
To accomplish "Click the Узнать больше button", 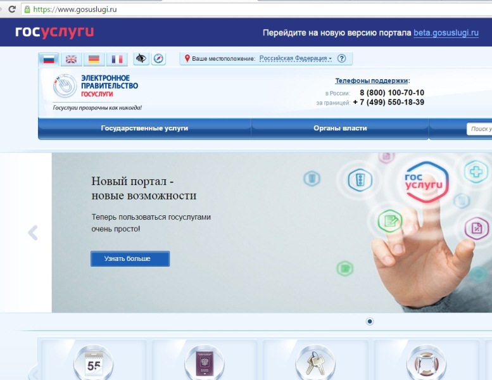I will [x=130, y=258].
